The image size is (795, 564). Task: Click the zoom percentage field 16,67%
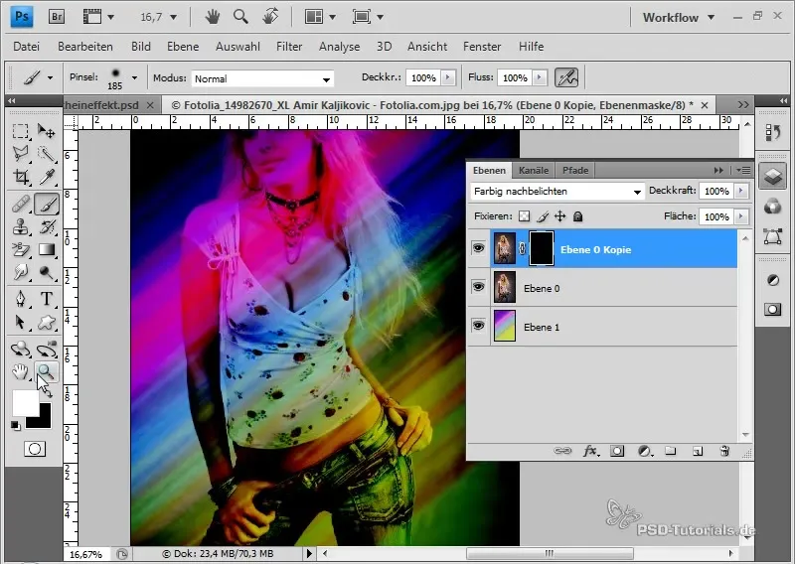point(86,554)
